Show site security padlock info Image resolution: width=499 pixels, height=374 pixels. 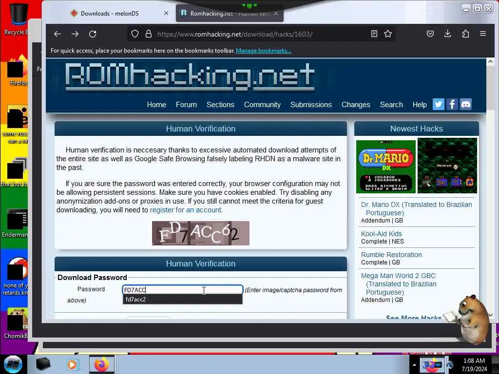click(148, 34)
